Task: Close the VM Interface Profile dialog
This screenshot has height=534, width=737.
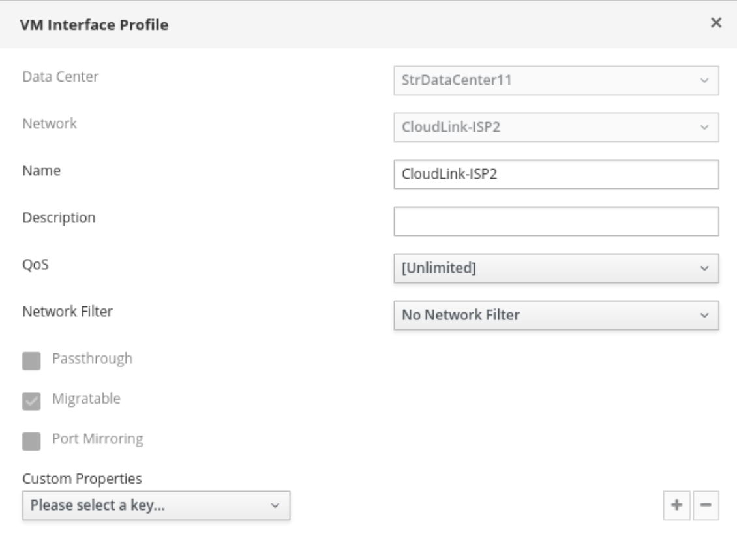Action: click(715, 23)
